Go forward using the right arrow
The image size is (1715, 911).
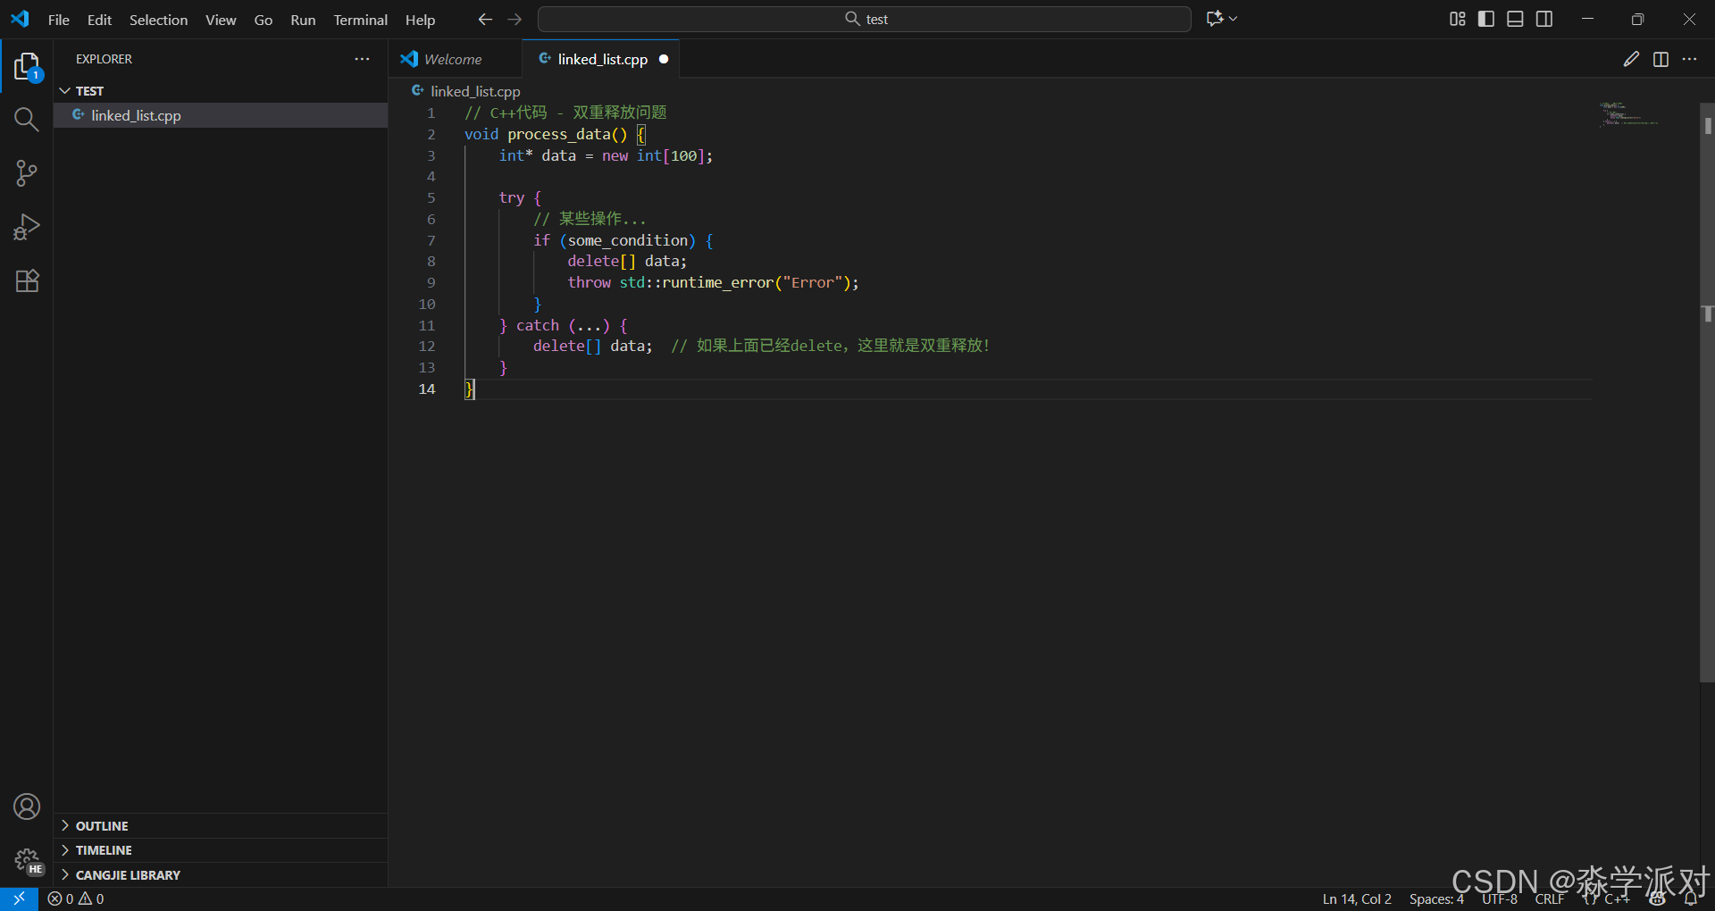coord(514,19)
